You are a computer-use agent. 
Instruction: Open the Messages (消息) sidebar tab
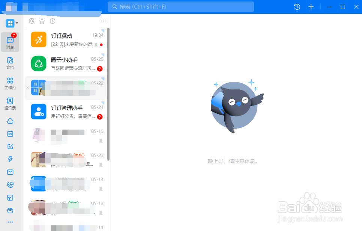(x=10, y=42)
